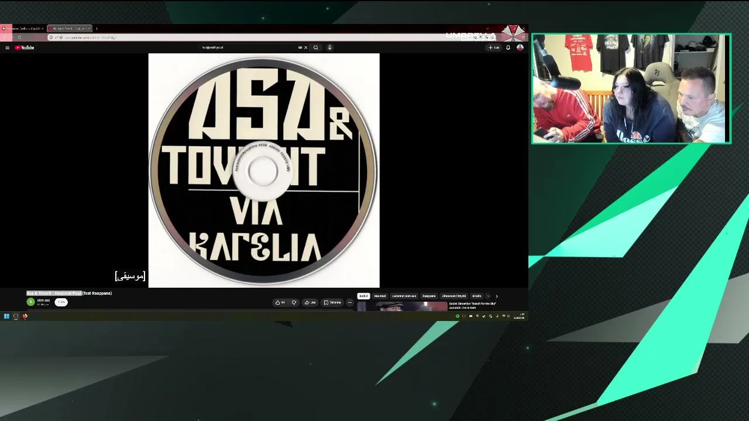
Task: Open the taskbar clock and date
Action: tap(519, 316)
